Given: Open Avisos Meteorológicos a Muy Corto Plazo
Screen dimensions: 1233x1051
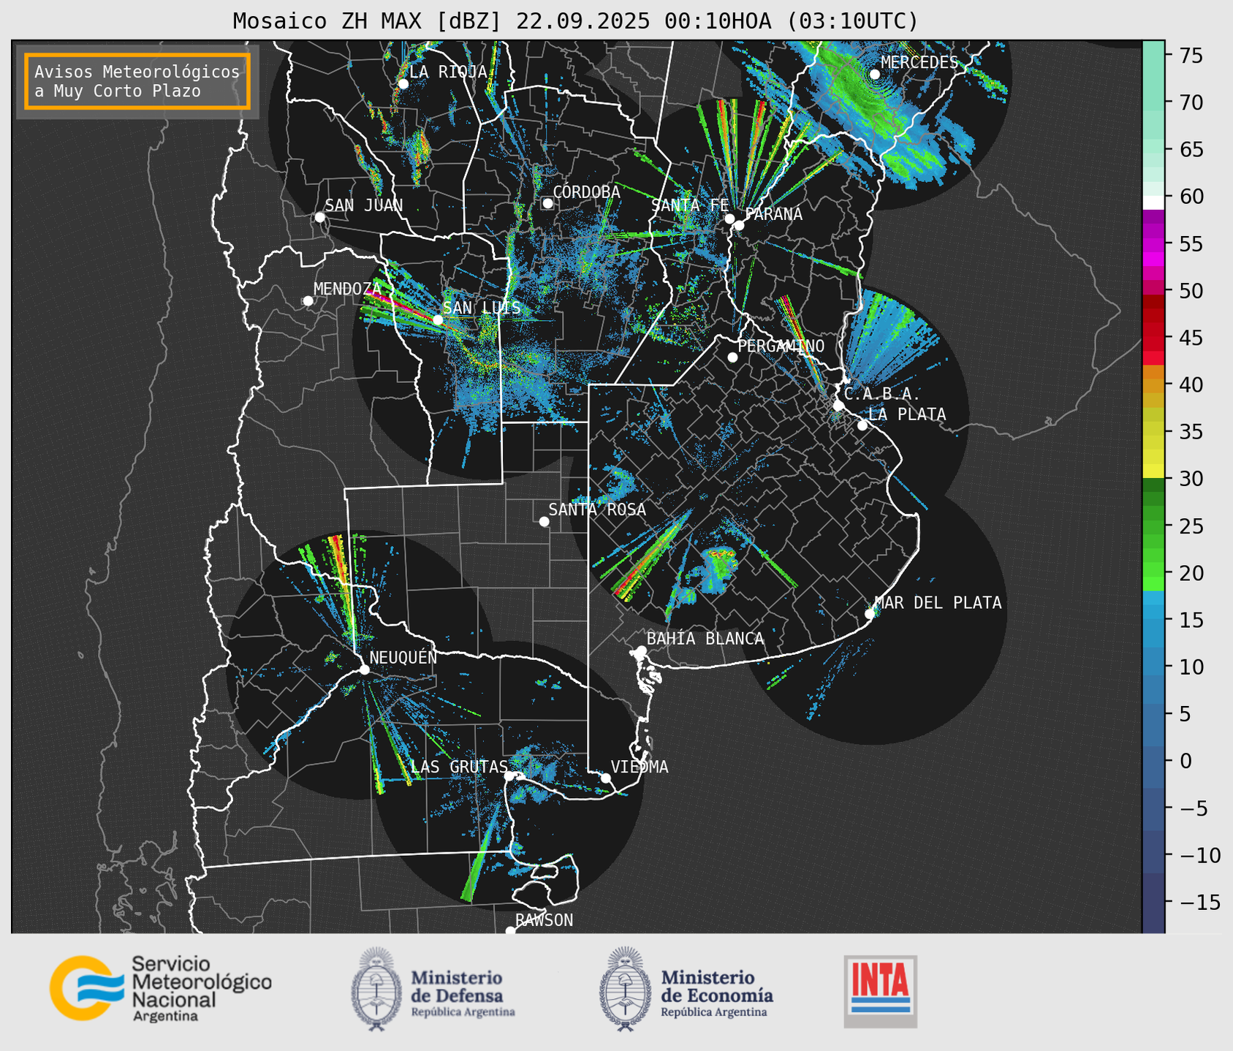Looking at the screenshot, I should 137,81.
